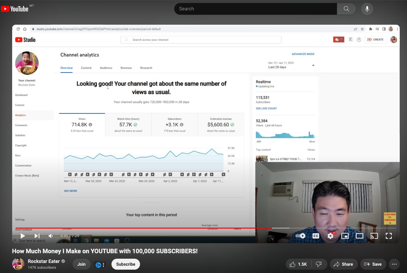Click SEE MORE under the views chart

coord(70,191)
